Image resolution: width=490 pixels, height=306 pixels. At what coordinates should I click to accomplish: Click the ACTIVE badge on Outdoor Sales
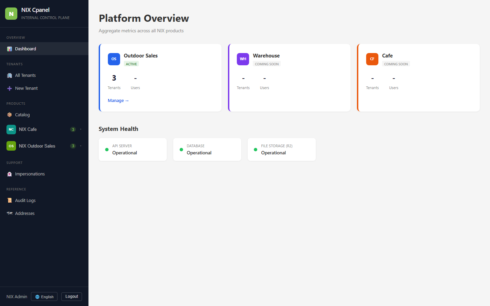tap(131, 64)
